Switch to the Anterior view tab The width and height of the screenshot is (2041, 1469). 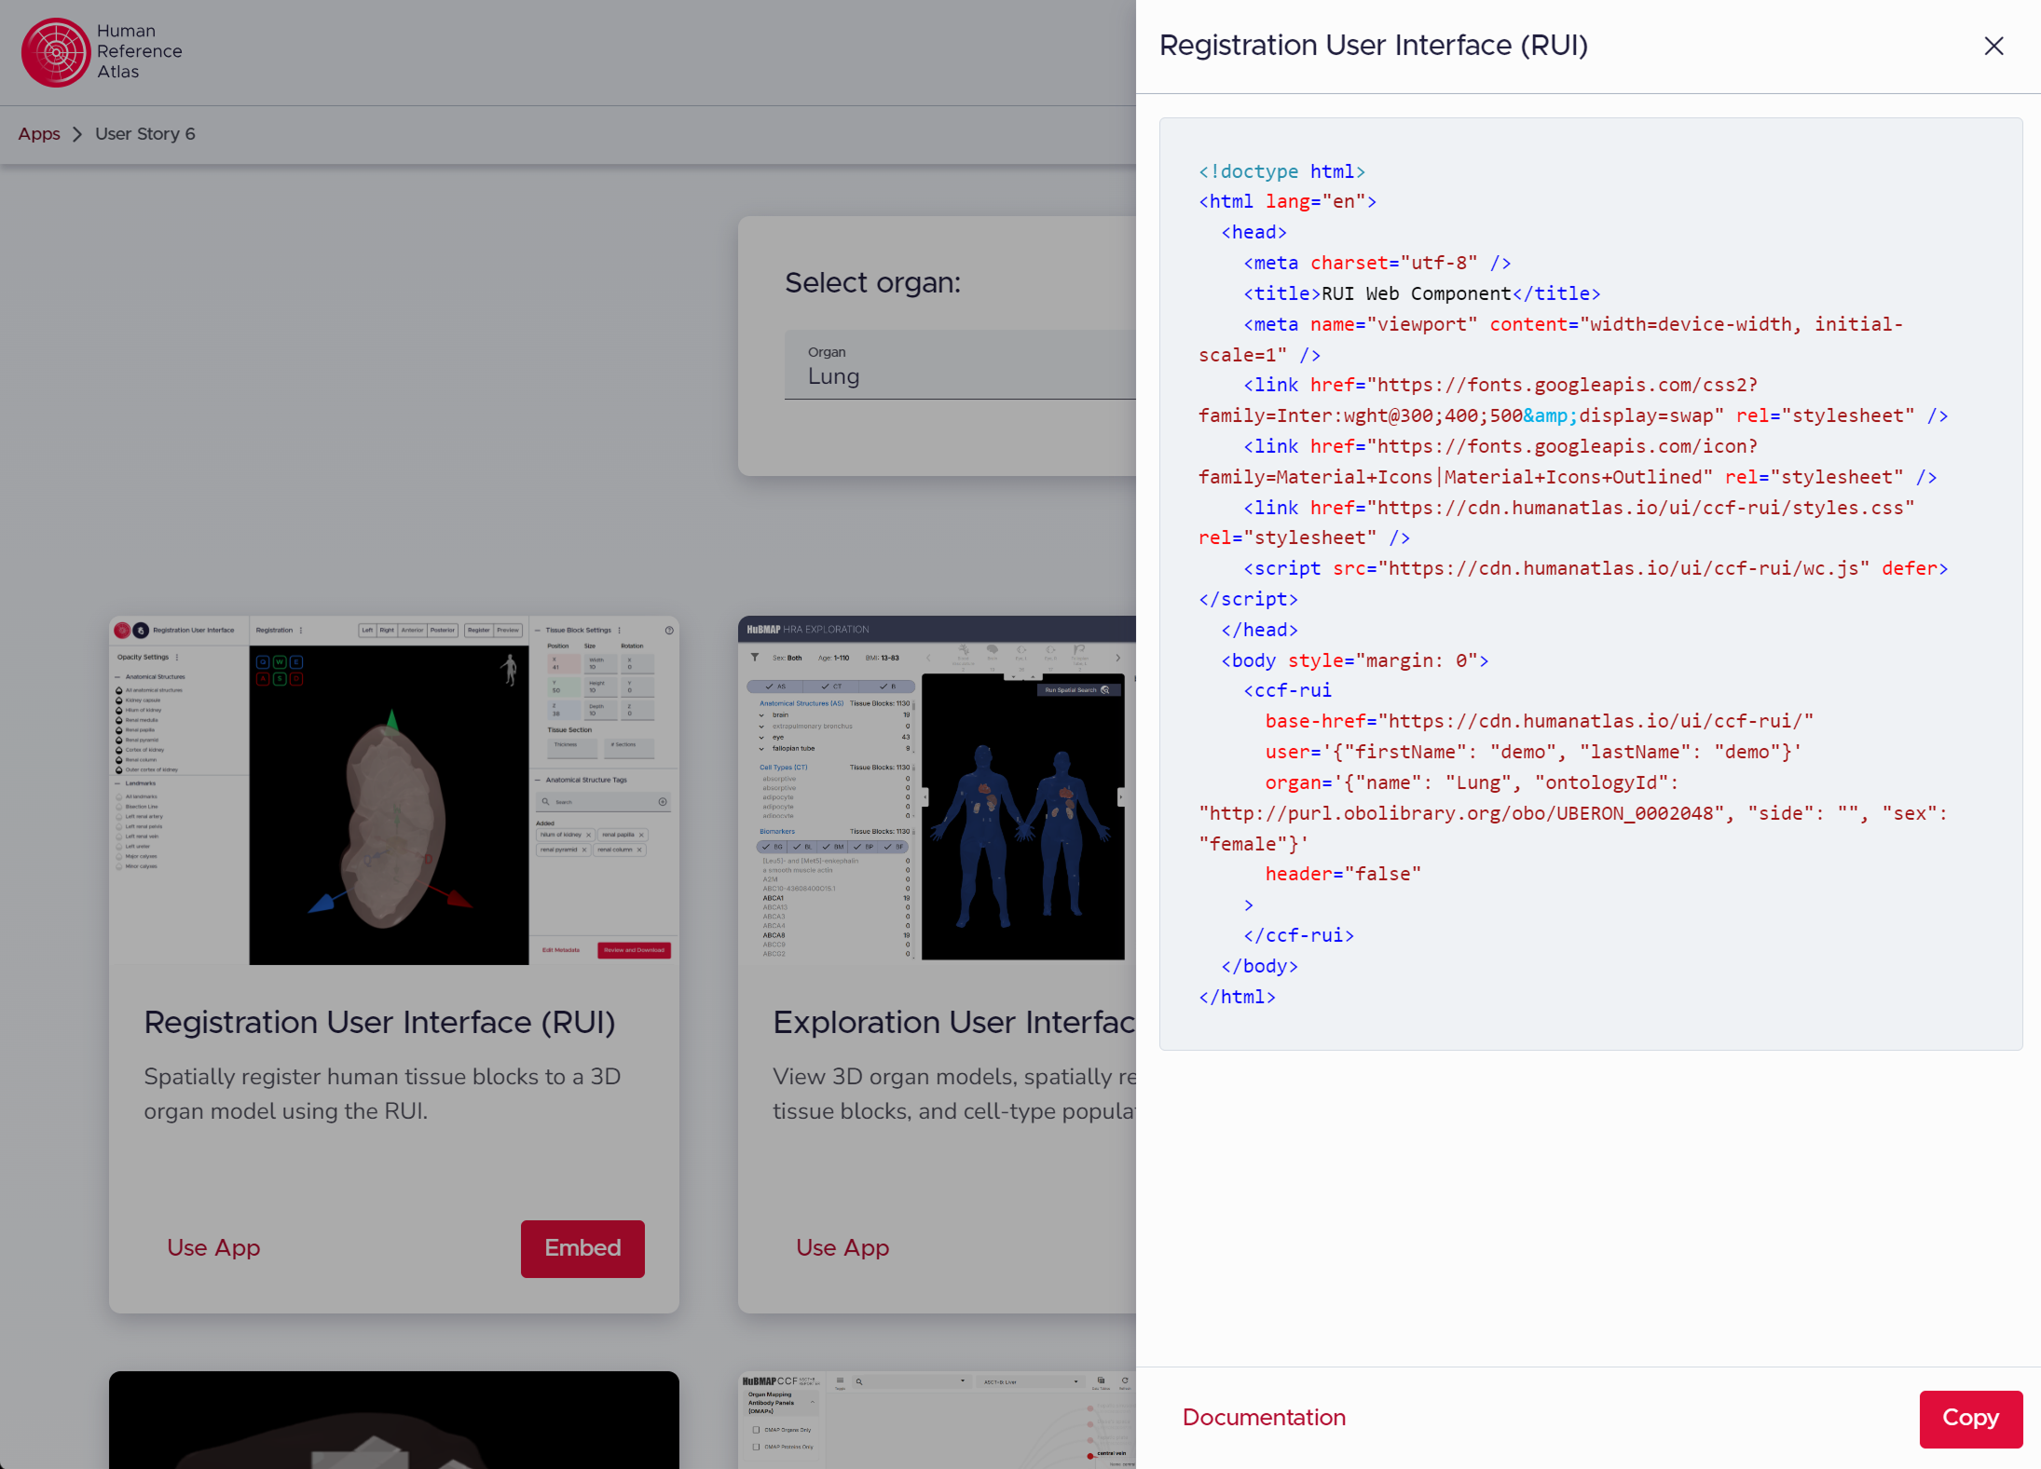412,631
